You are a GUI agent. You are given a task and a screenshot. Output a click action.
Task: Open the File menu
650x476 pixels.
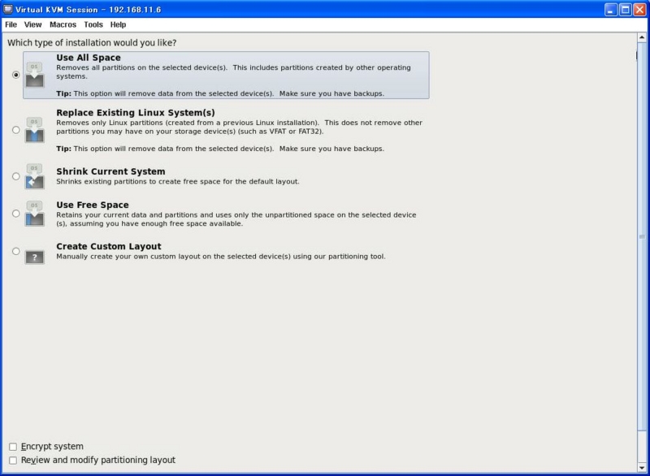click(x=11, y=24)
